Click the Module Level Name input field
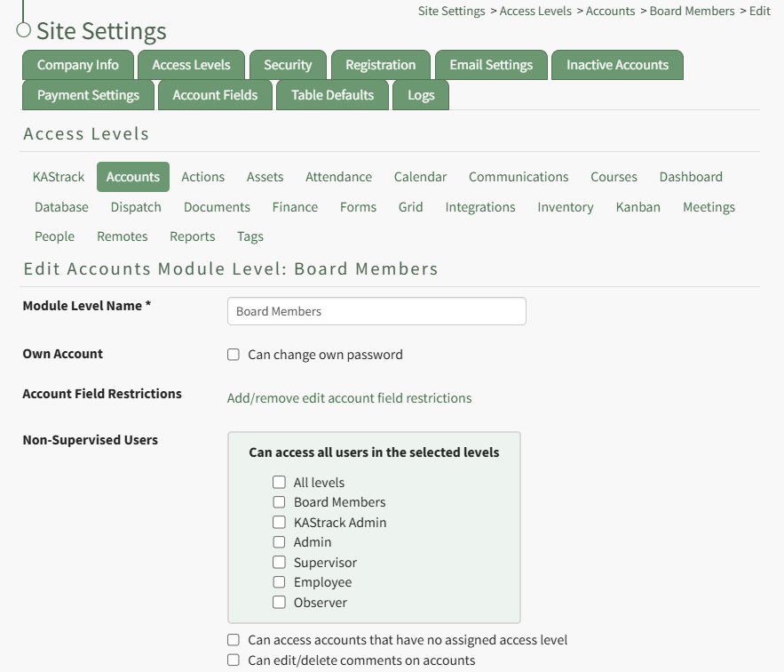Viewport: 784px width, 672px height. [x=376, y=311]
